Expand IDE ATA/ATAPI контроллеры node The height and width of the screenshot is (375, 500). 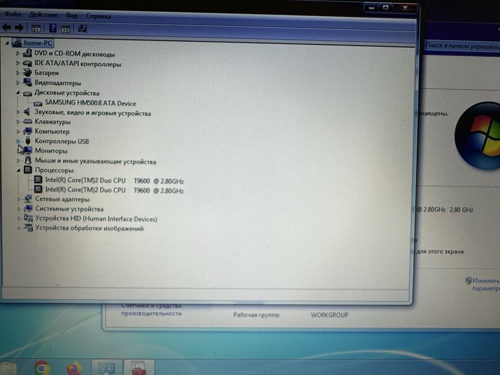(x=18, y=63)
